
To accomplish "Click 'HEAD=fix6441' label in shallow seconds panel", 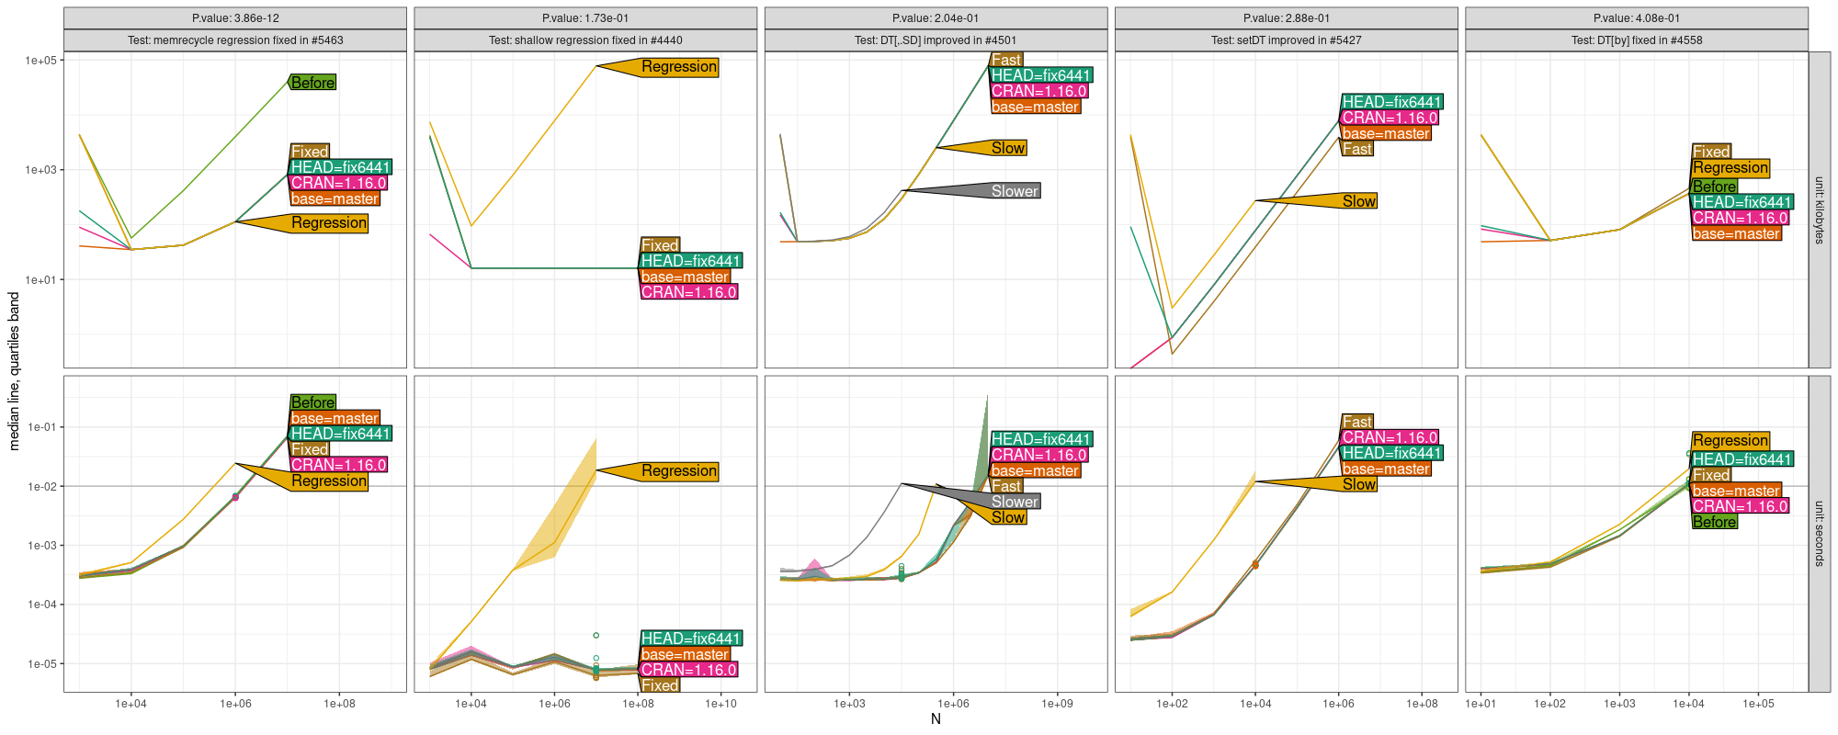I will [691, 639].
